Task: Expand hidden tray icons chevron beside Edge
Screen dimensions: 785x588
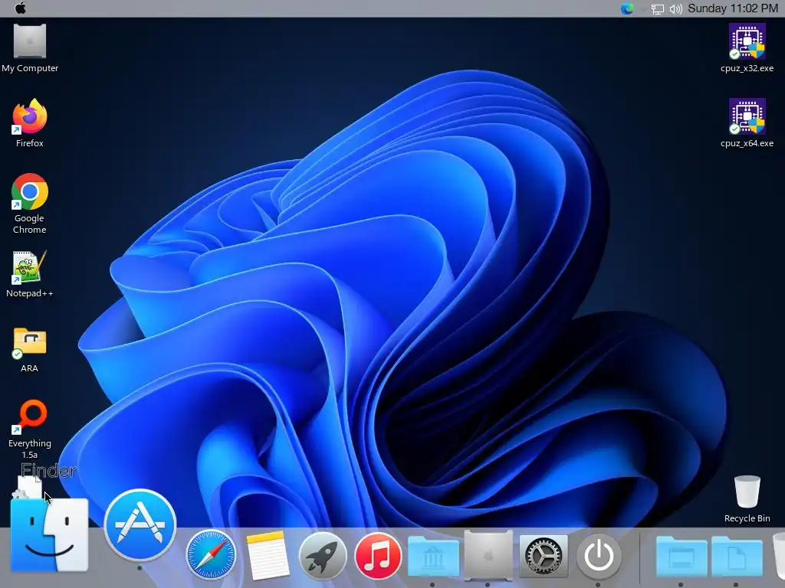Action: point(643,9)
